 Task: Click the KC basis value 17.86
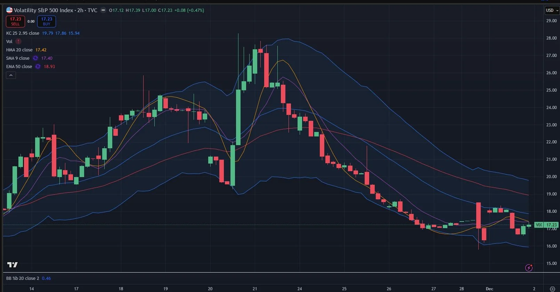61,33
